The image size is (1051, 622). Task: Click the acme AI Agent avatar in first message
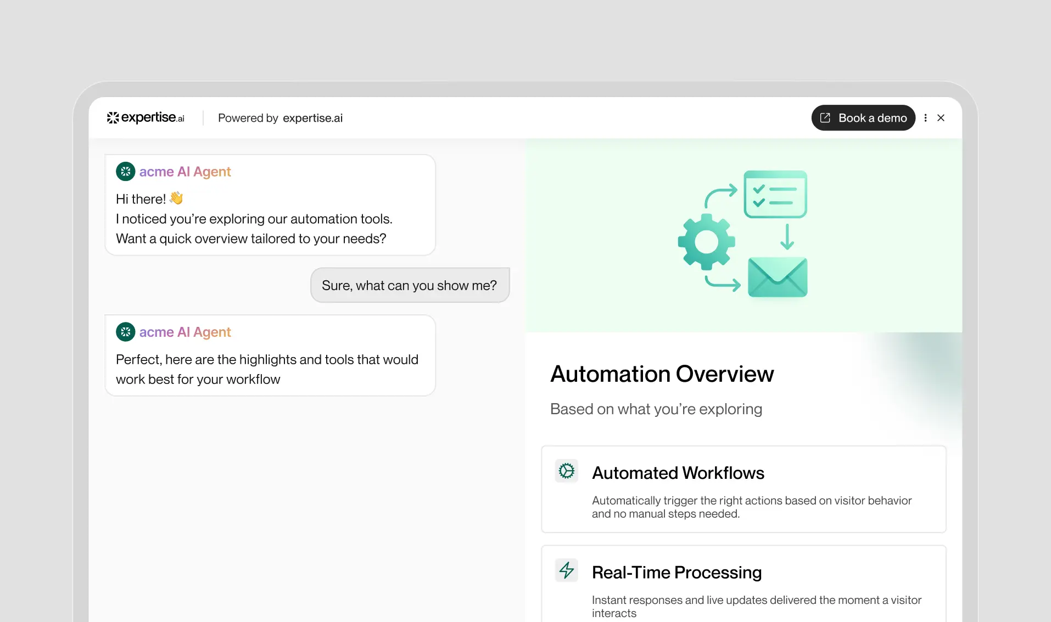tap(125, 172)
